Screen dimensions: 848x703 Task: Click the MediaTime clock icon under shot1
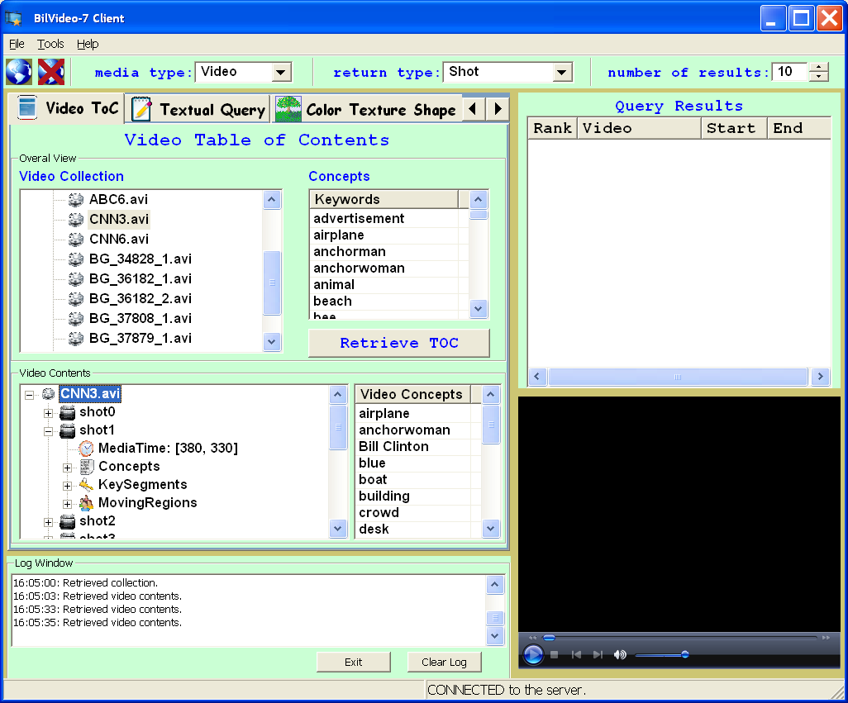click(86, 448)
